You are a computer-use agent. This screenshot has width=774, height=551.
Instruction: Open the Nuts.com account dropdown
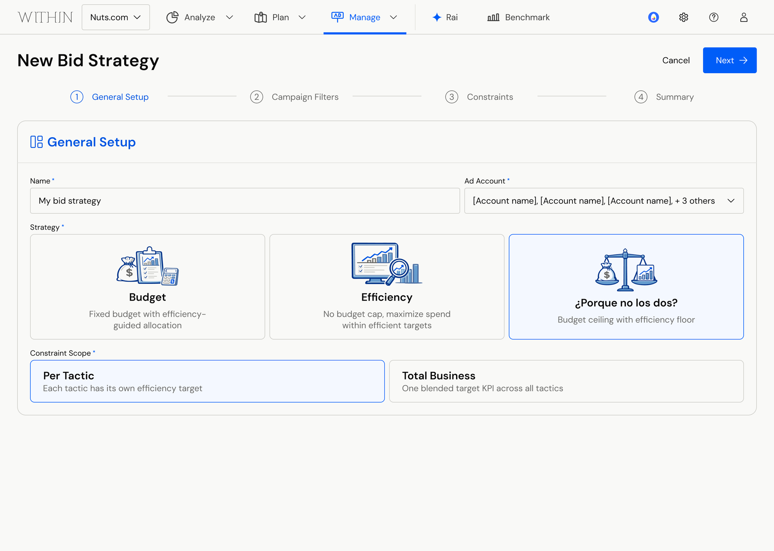[x=115, y=17]
